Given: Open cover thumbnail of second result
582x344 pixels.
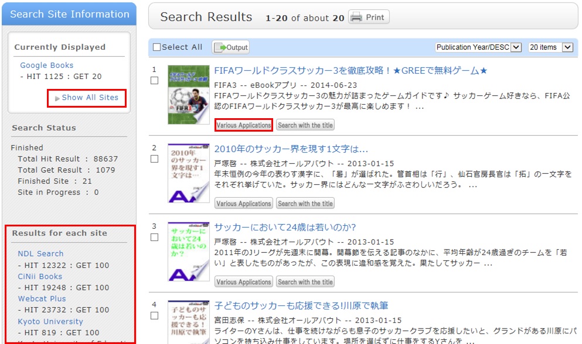Looking at the screenshot, I should [188, 173].
